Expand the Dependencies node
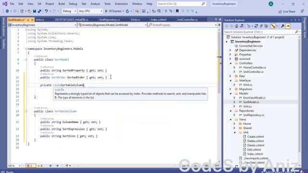 (231, 50)
